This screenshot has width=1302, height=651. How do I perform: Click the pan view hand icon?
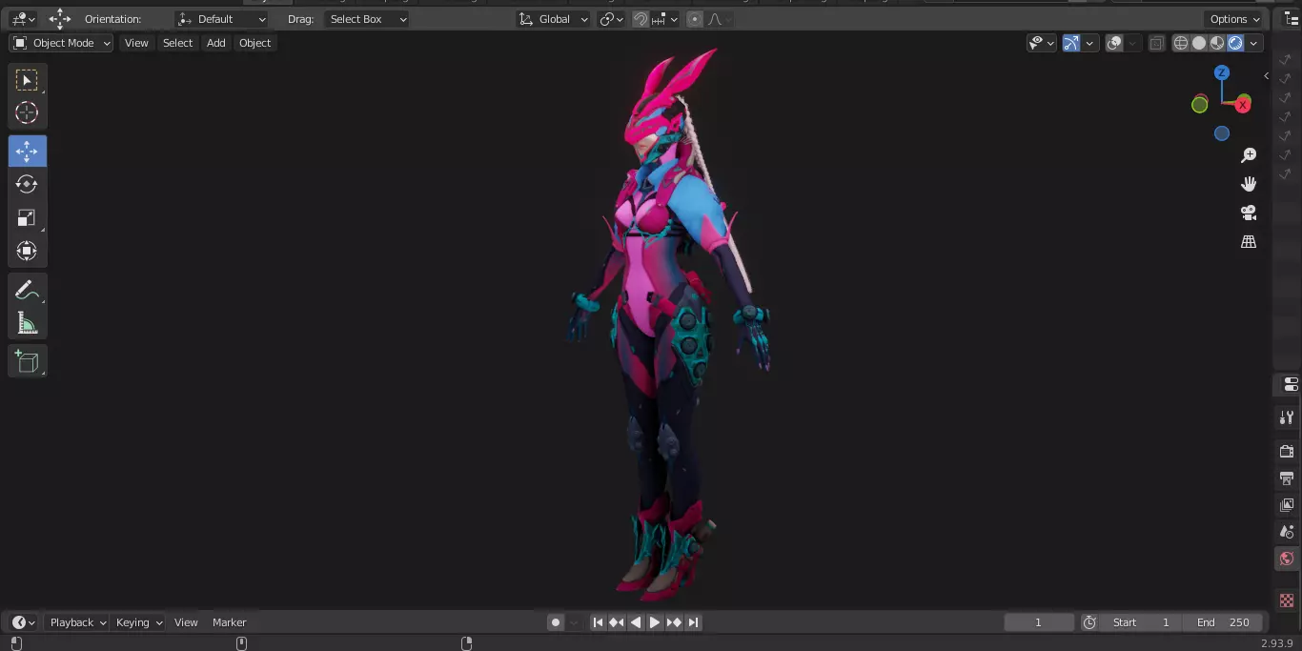pyautogui.click(x=1249, y=184)
